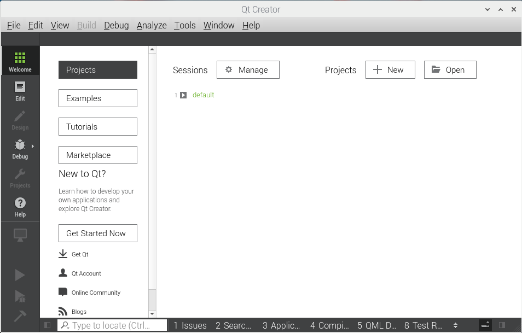
Task: Open the Tools menu
Action: click(184, 25)
